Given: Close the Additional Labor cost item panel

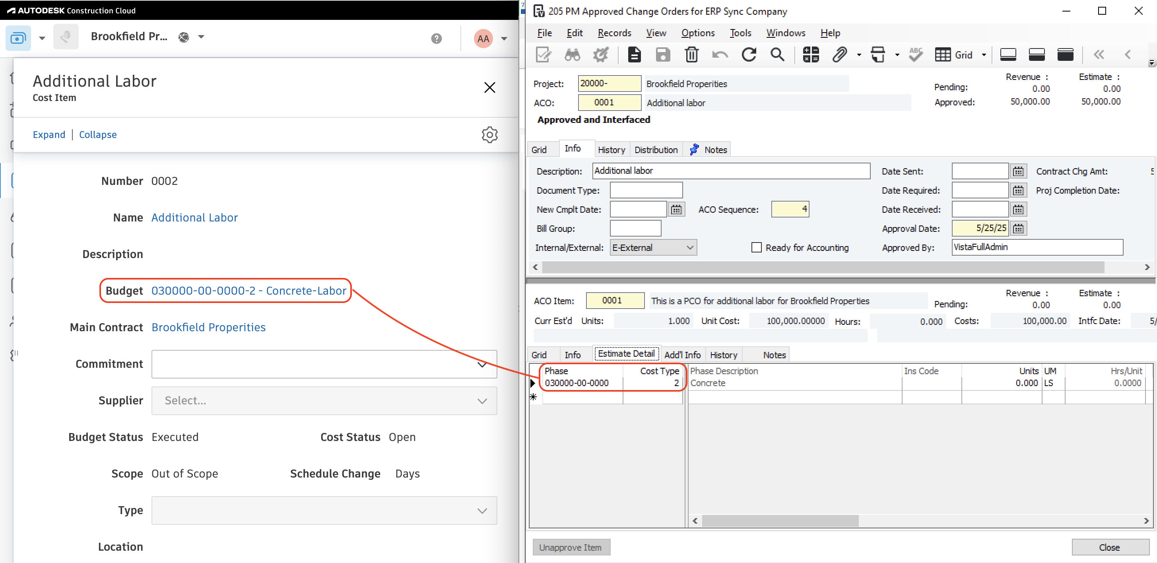Looking at the screenshot, I should tap(489, 87).
